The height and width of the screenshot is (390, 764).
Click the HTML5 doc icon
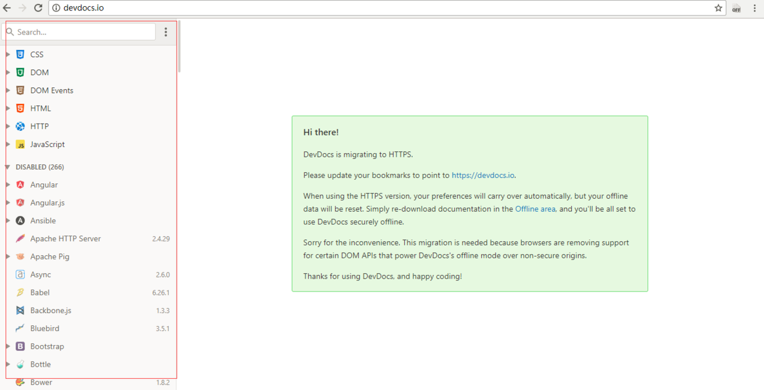point(20,108)
